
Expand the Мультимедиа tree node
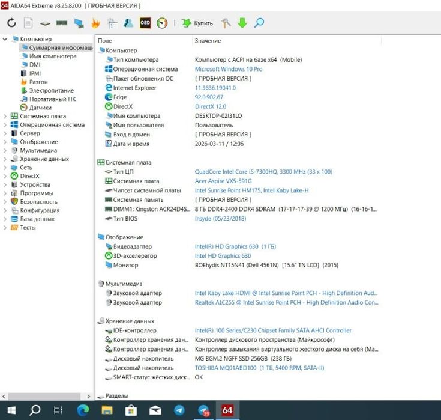[x=5, y=150]
